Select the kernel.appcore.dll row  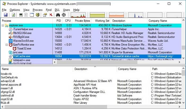(x=91, y=85)
